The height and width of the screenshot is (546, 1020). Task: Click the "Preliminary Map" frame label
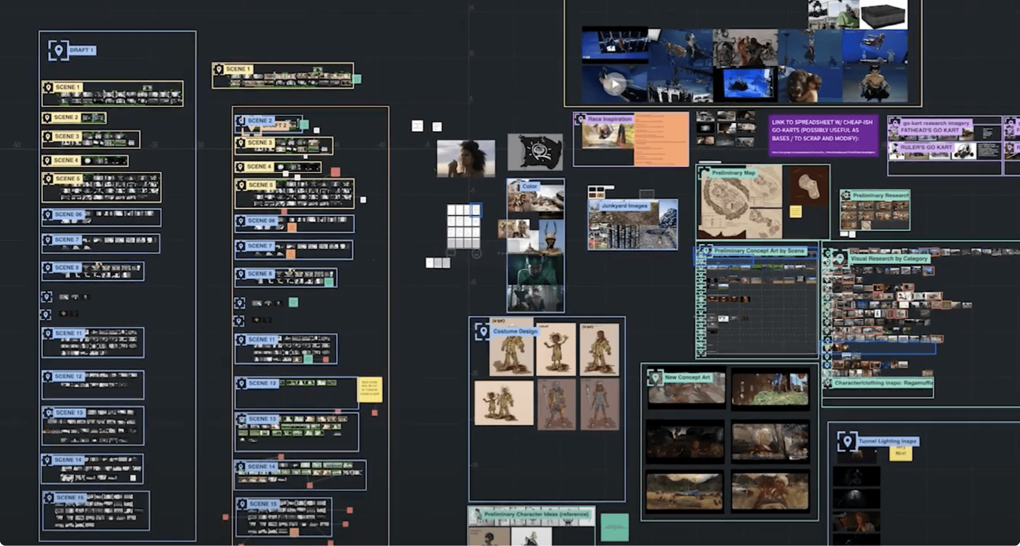(733, 173)
